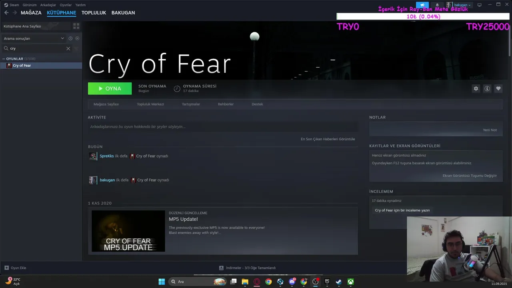Screen dimensions: 512x288
Task: Click En Son Çıkan Haberleri Görüntüle
Action: click(328, 139)
